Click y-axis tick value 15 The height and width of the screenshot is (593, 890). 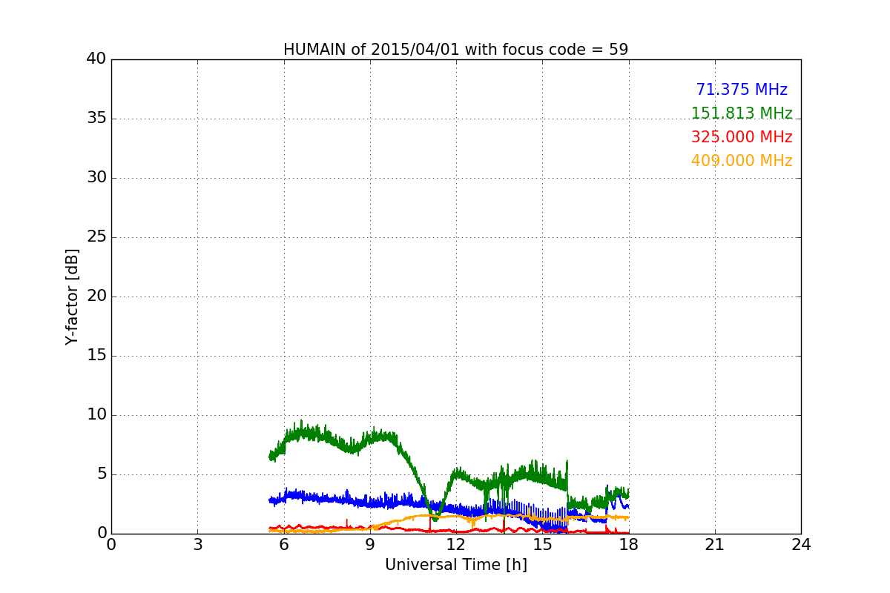point(96,356)
